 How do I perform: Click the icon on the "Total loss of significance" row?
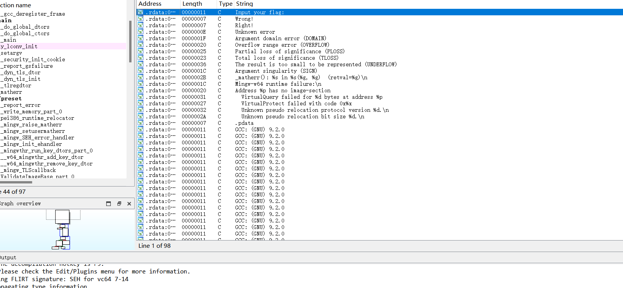(x=141, y=58)
